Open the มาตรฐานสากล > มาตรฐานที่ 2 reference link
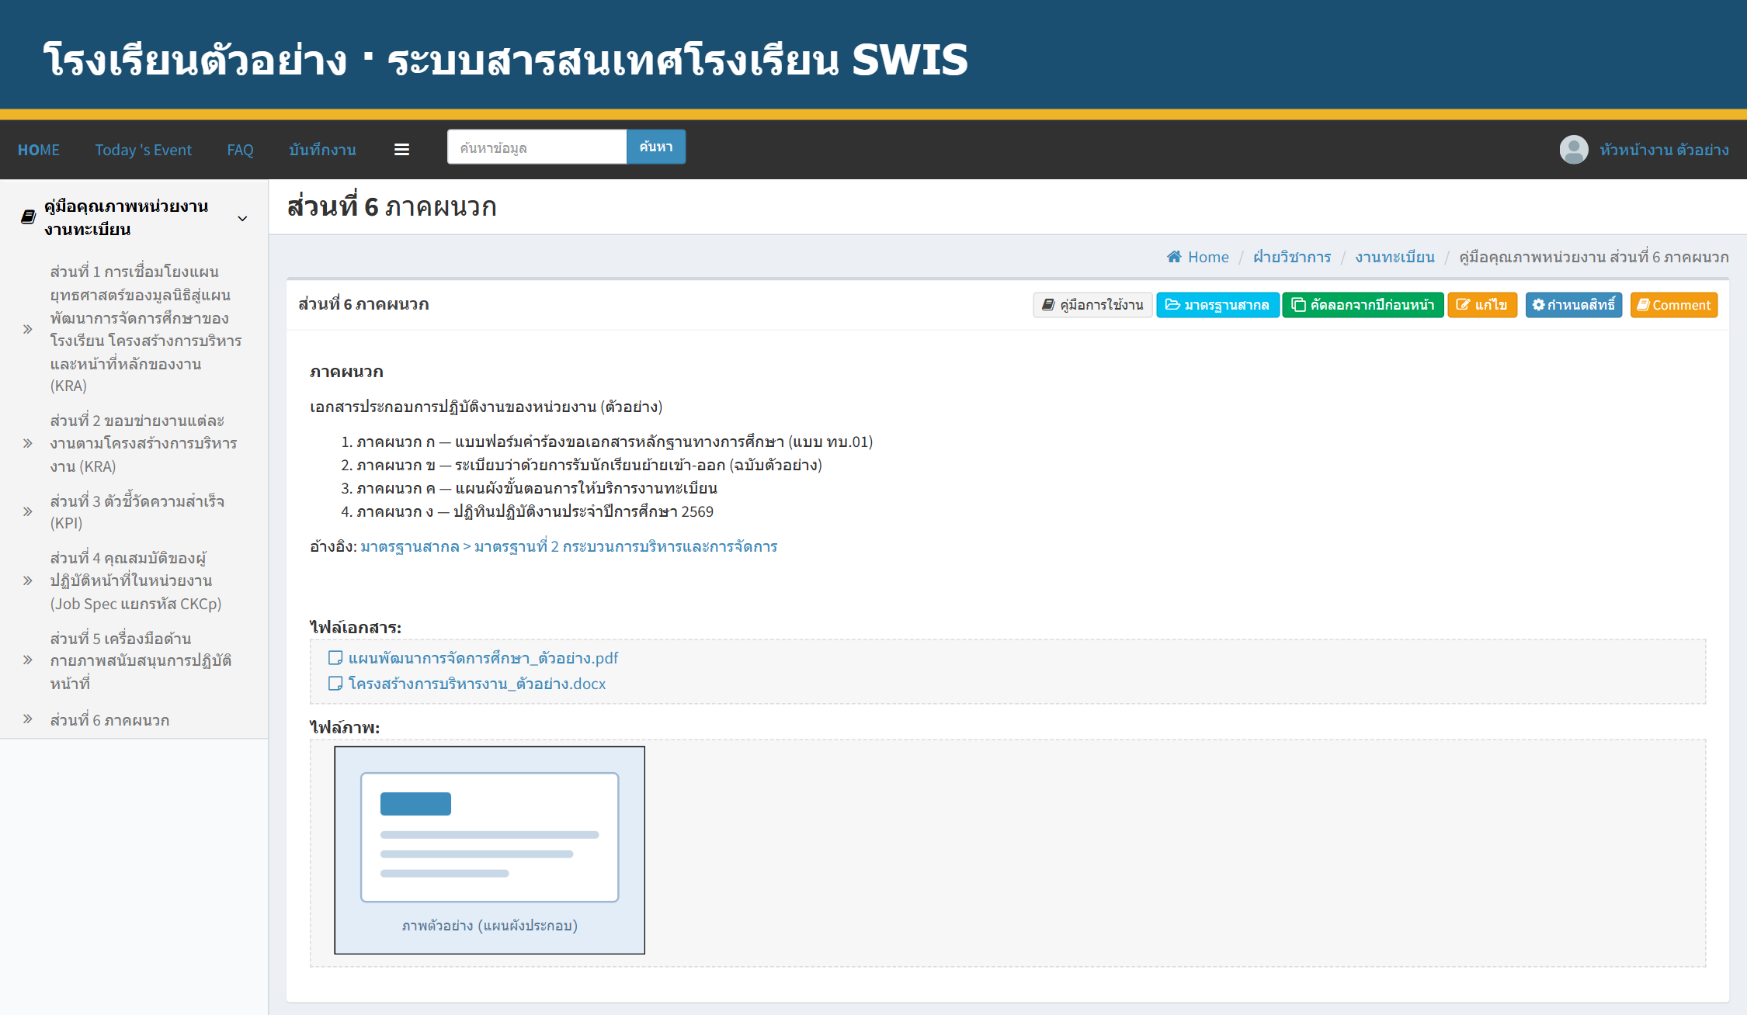The height and width of the screenshot is (1015, 1761). pos(568,546)
